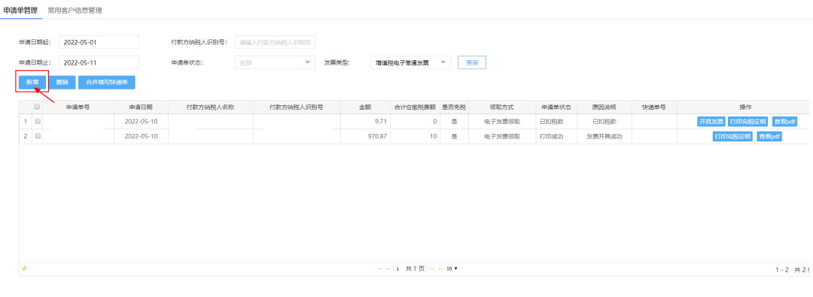Switch to 常用客户信息管理 tab
This screenshot has height=297, width=813.
click(75, 11)
